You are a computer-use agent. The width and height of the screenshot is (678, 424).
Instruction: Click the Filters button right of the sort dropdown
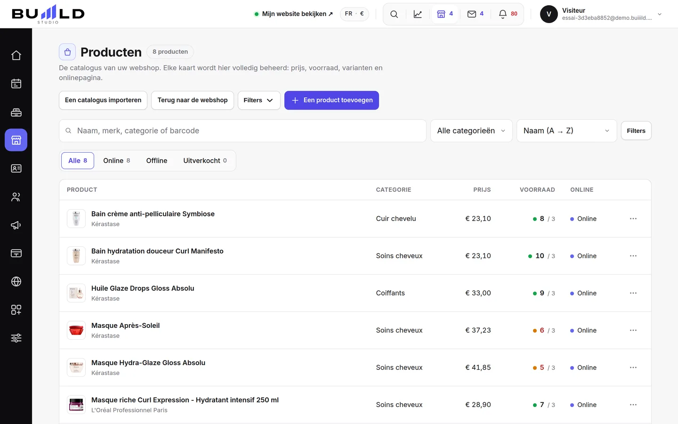pos(636,130)
